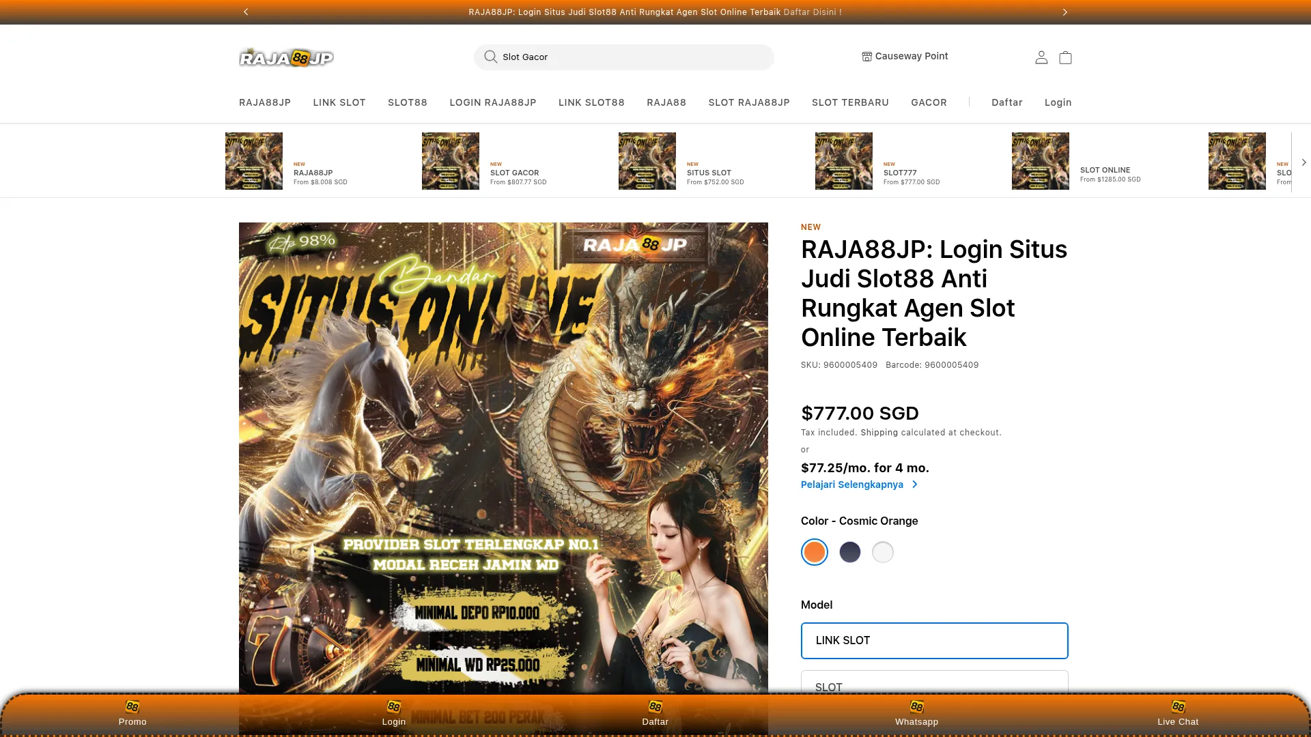Open SLOT TERBARU menu item
This screenshot has height=737, width=1311.
pos(850,102)
